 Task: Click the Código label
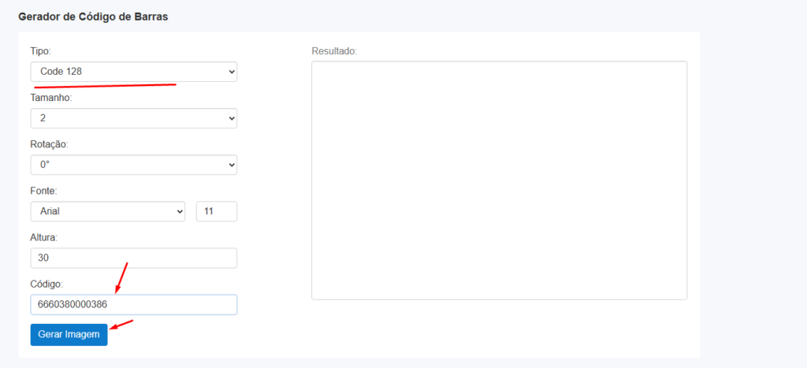click(x=46, y=284)
